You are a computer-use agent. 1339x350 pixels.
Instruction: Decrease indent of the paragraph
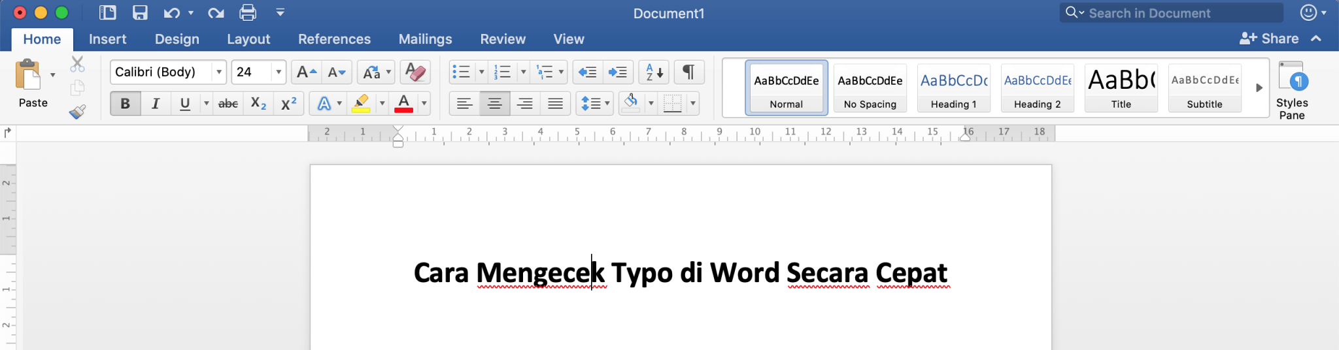[x=588, y=72]
